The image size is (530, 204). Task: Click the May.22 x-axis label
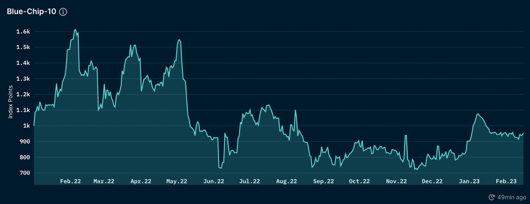click(177, 181)
